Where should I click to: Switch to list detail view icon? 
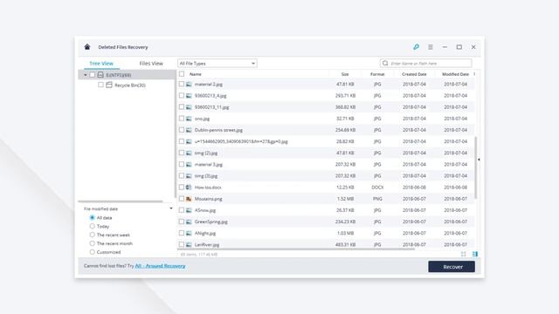(x=475, y=254)
